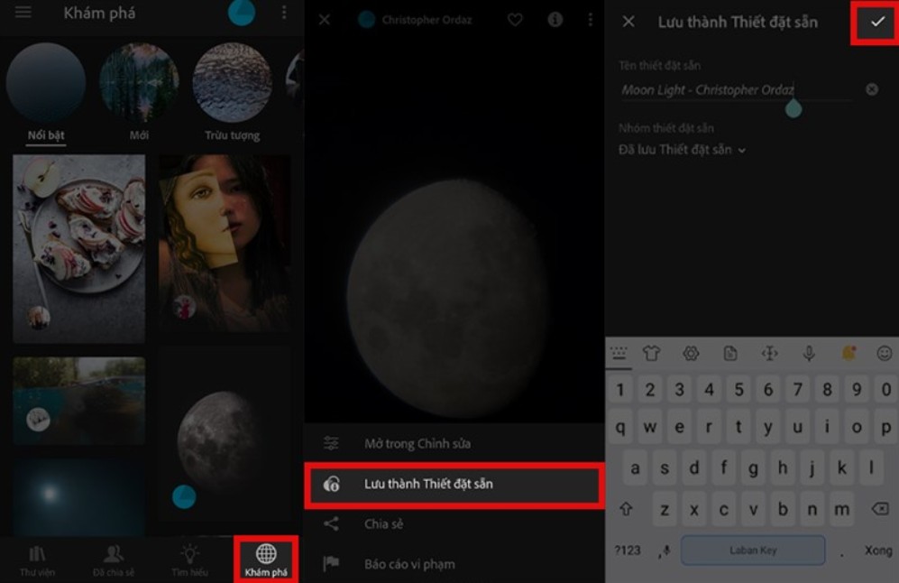
Task: Open the hamburger menu in Khám phá
Action: click(x=23, y=13)
